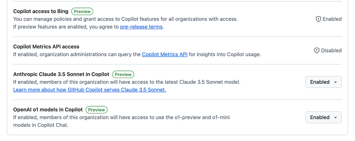Screen dimensions: 355x141
Task: Open Enabled dropdown for Claude 3.5 Sonnet
Action: (x=323, y=82)
